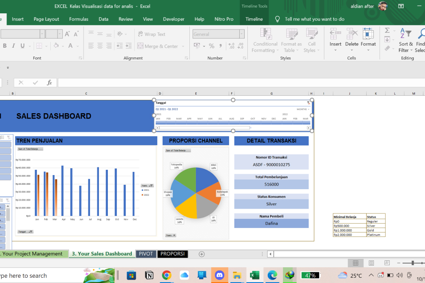Click Decrease Indent icon

pyautogui.click(x=120, y=46)
